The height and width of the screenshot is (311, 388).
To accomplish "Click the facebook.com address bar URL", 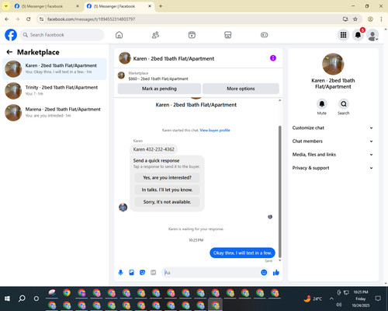I will coord(91,19).
